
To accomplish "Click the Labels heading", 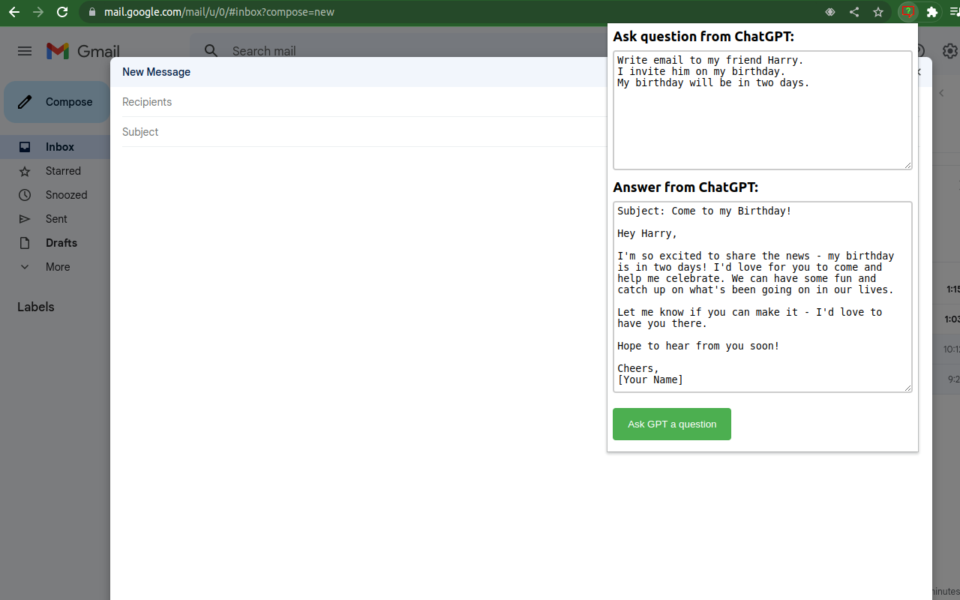I will [x=36, y=307].
